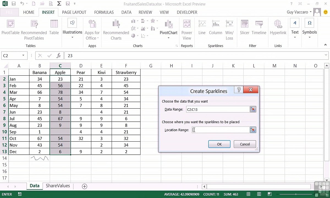
Task: Click the Location Range input field
Action: point(220,130)
